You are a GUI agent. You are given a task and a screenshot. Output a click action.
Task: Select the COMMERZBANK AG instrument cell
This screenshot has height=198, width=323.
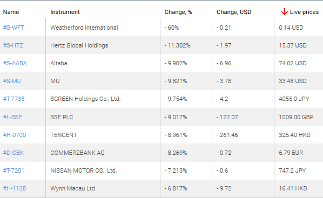point(103,153)
